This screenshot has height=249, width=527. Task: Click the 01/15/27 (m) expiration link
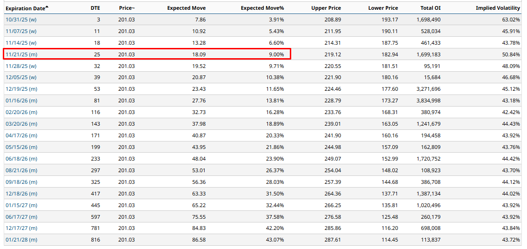[21, 205]
